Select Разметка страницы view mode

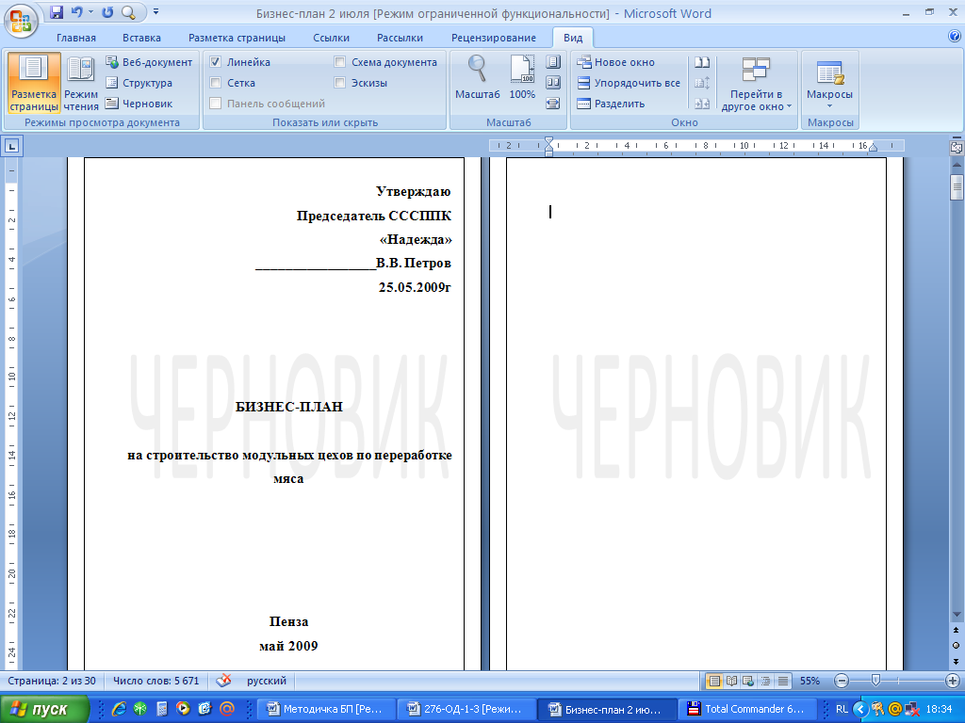34,83
